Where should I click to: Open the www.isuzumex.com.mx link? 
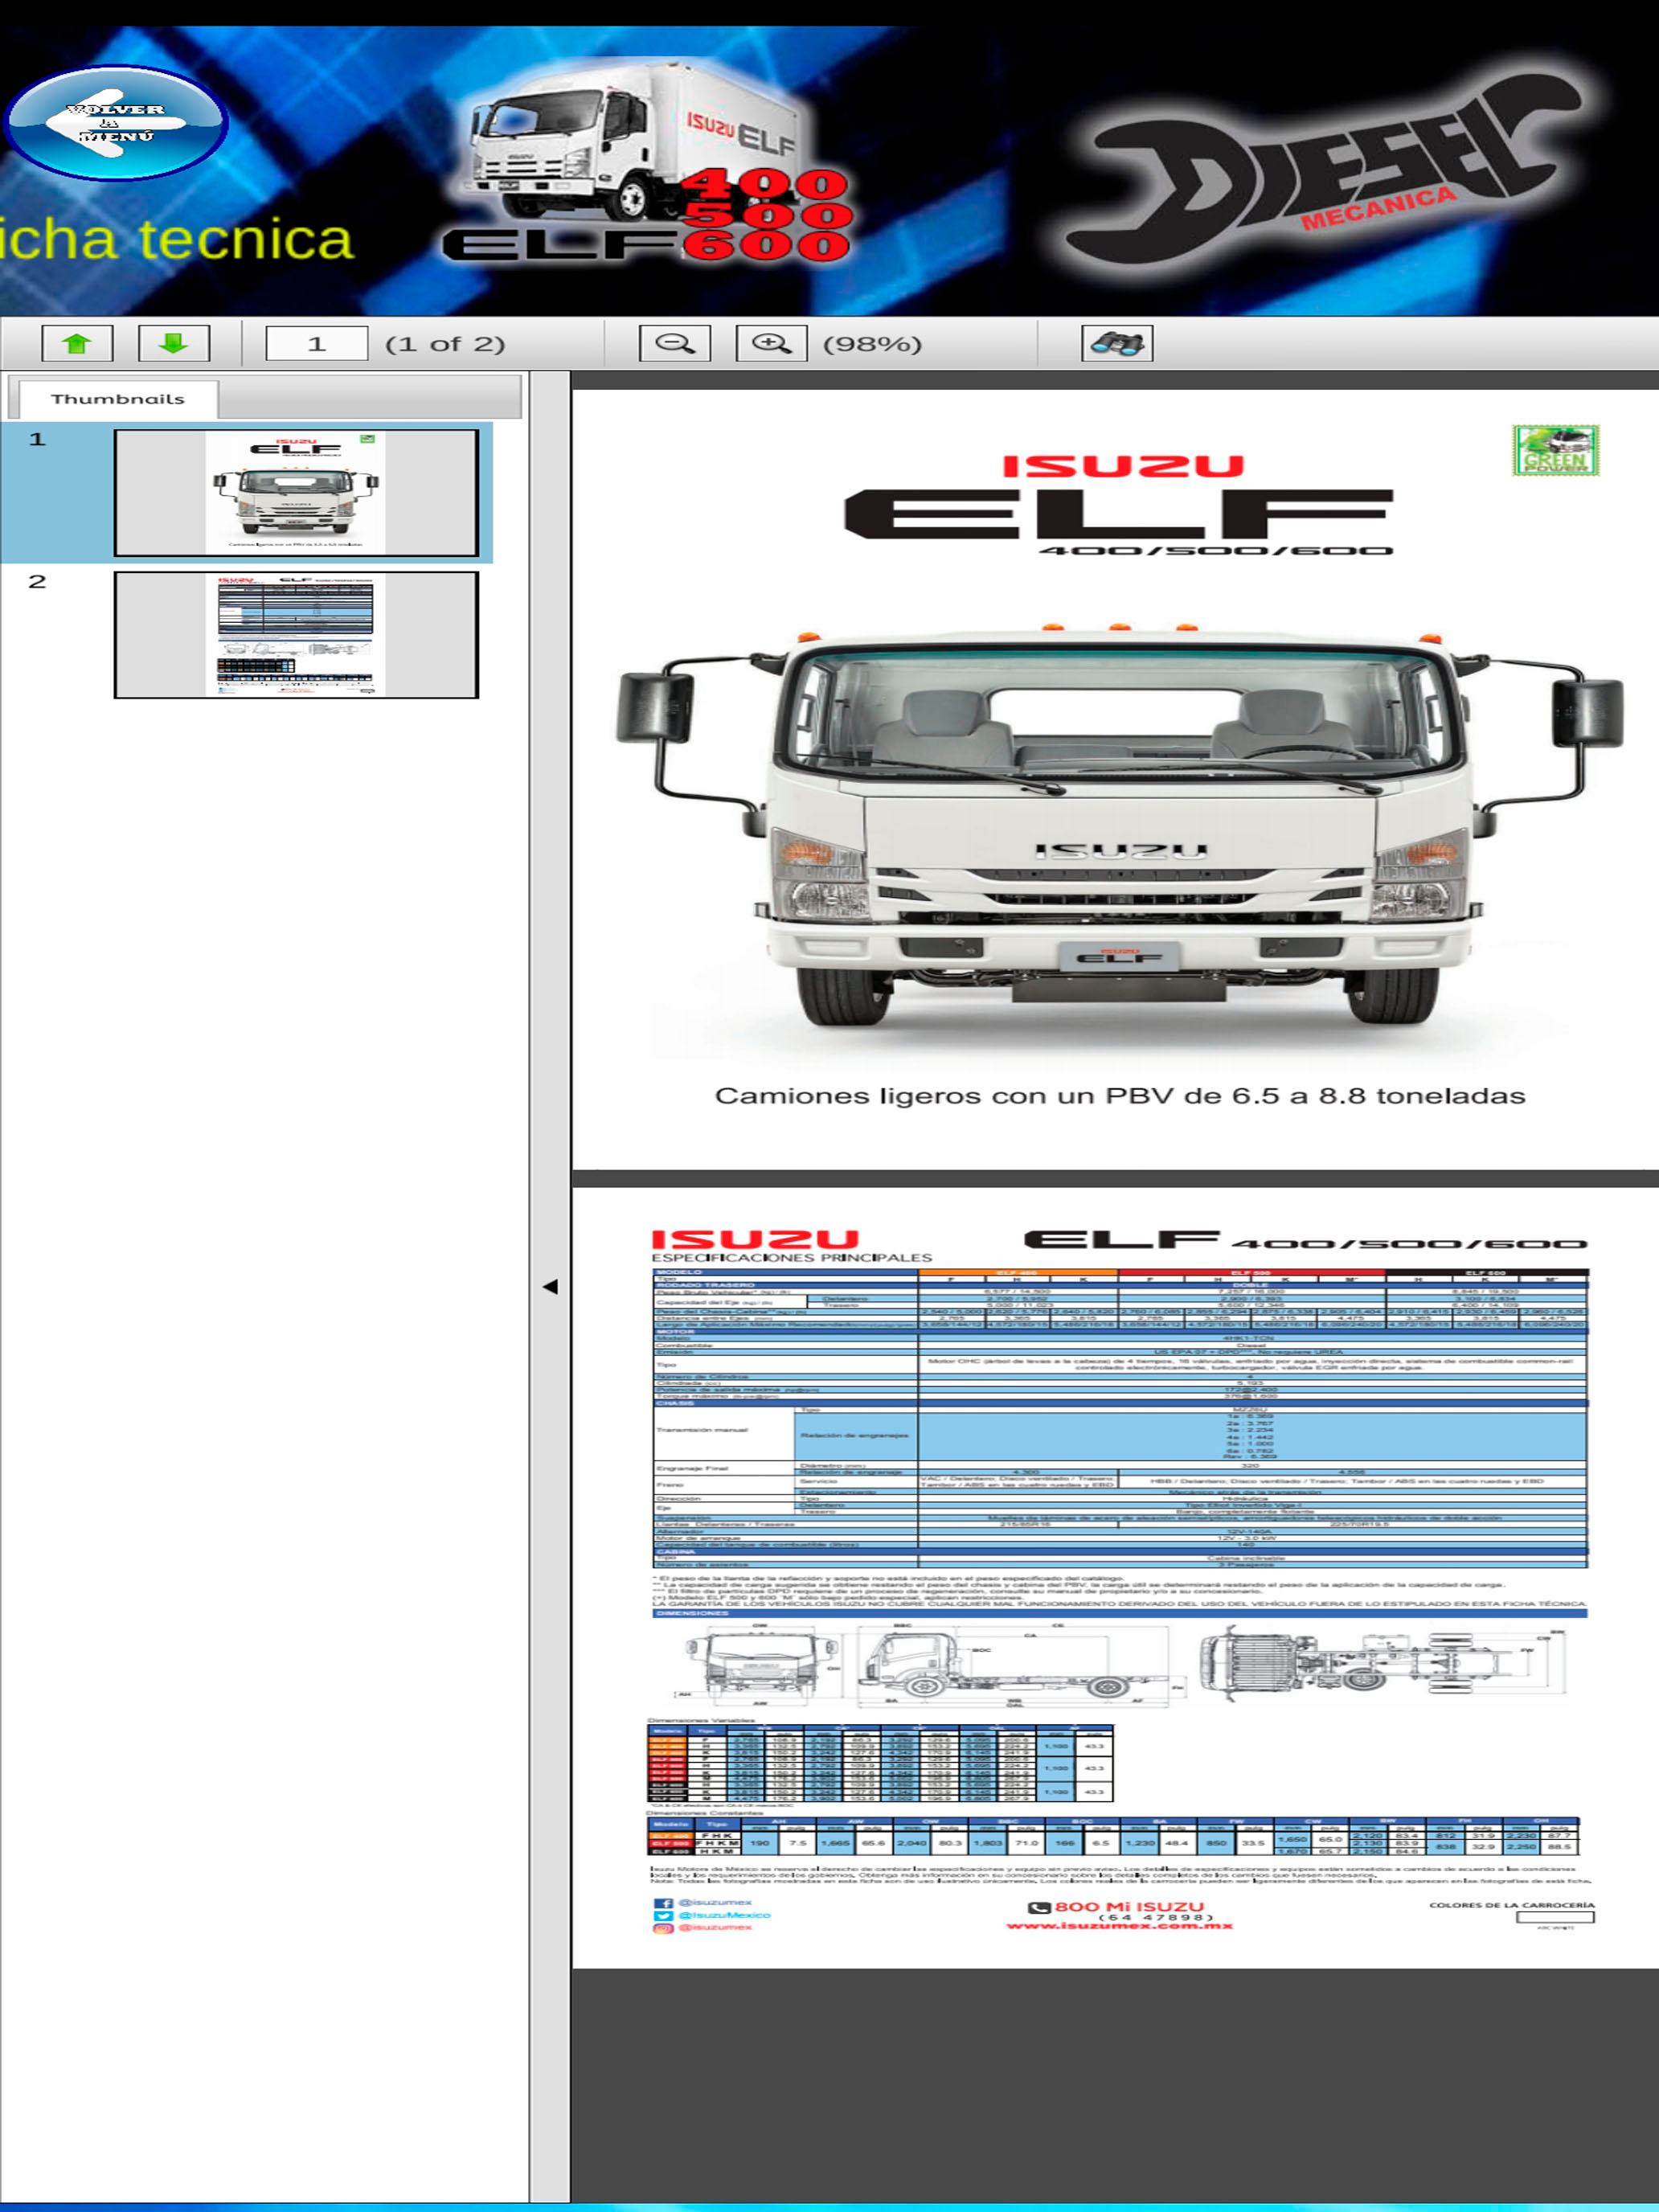pos(1119,1926)
